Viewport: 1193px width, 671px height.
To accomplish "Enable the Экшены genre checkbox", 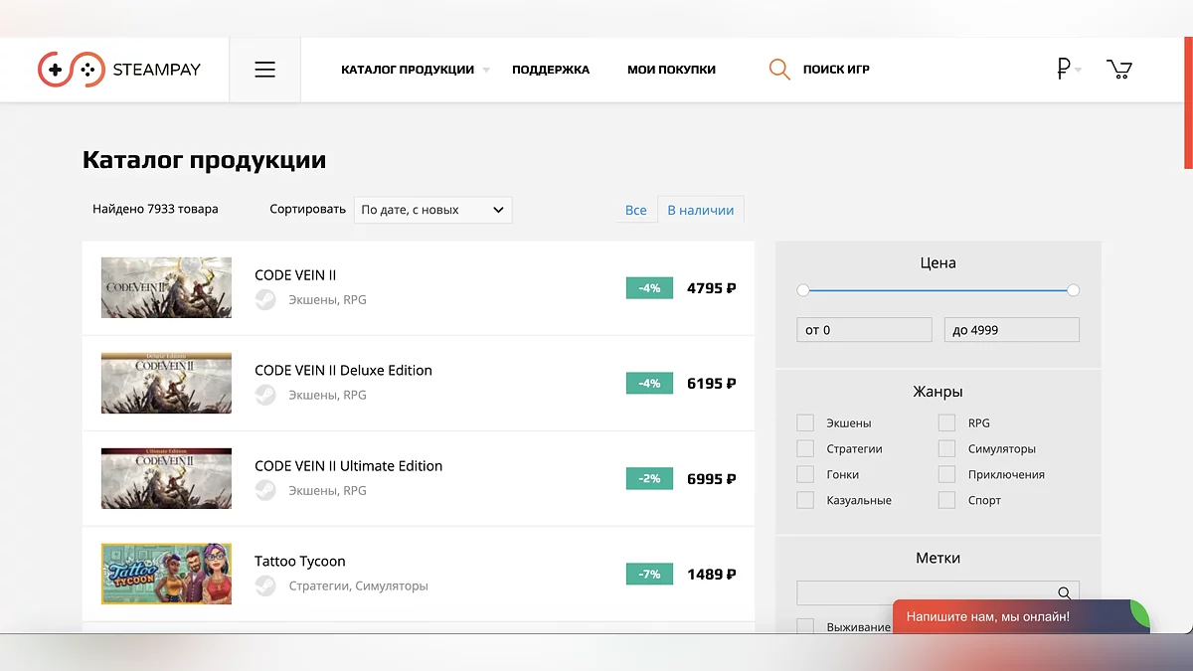I will pos(805,422).
